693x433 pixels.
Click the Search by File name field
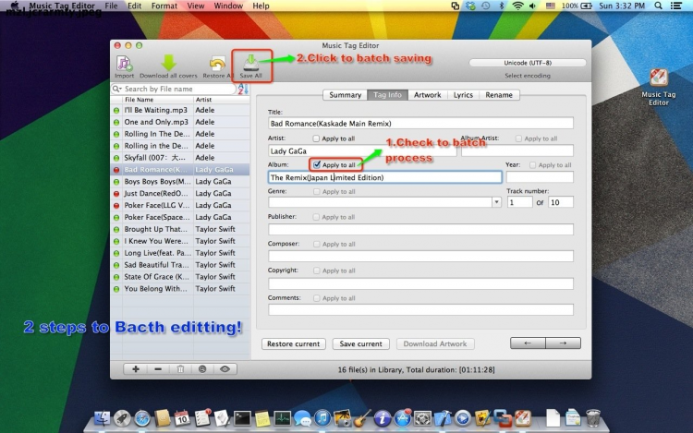pyautogui.click(x=174, y=90)
